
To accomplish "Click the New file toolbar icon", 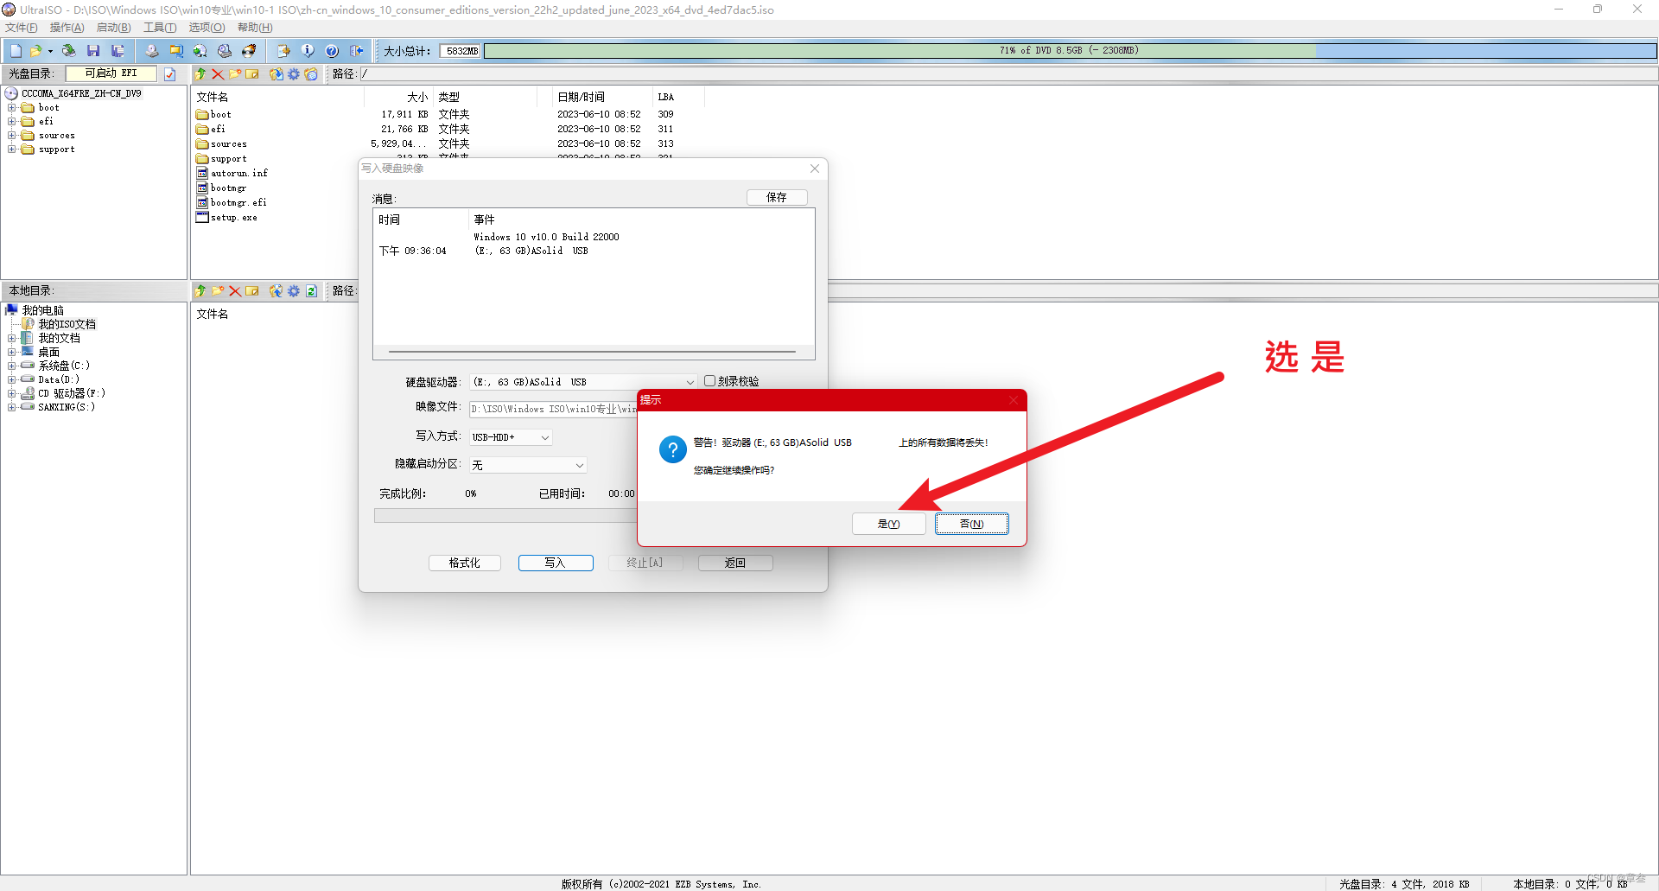I will tap(16, 51).
